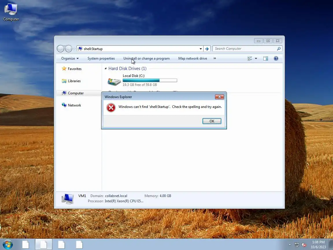The image size is (333, 250).
Task: Close the Explorer window
Action: point(277,41)
